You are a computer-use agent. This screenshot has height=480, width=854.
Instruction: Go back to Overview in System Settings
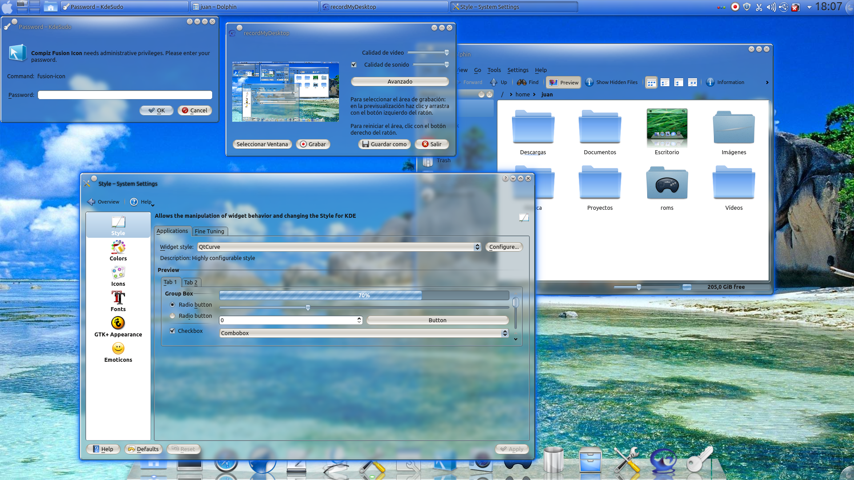[x=103, y=202]
